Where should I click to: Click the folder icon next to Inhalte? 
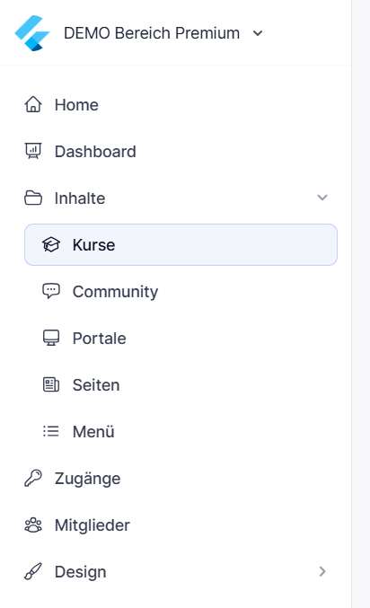tap(33, 198)
